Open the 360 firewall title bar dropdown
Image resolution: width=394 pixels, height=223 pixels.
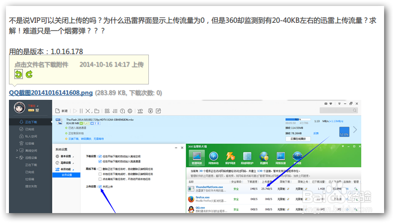(x=343, y=147)
